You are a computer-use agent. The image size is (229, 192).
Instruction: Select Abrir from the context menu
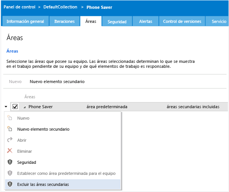pyautogui.click(x=22, y=140)
